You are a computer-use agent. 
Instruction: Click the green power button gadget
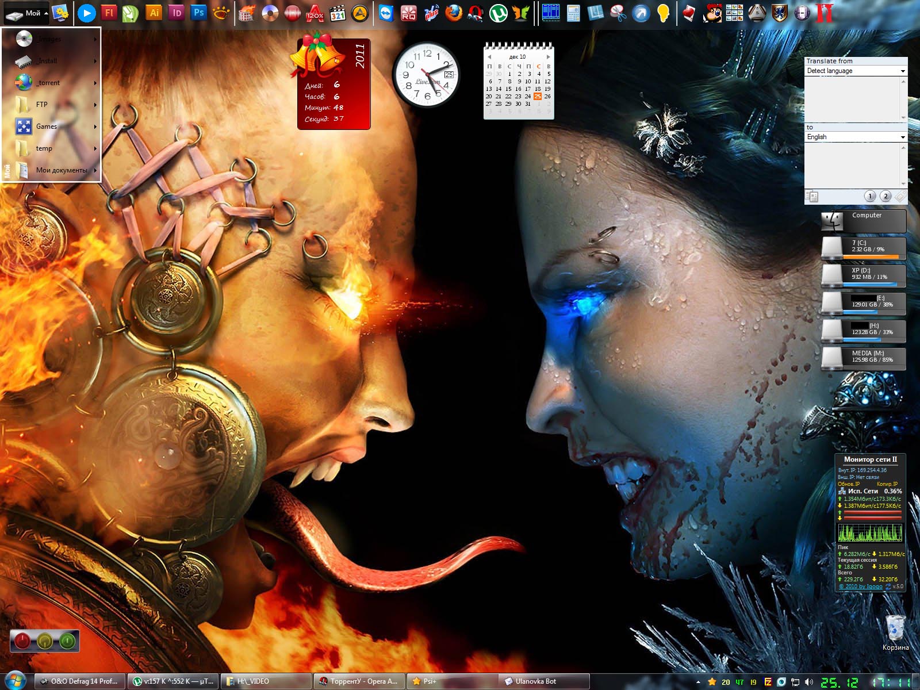click(x=67, y=641)
